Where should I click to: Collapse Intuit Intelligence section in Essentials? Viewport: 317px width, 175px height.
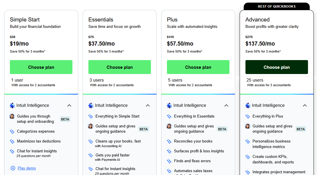click(148, 105)
